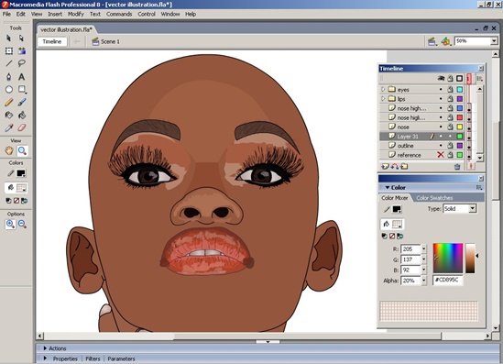503x364 pixels.
Task: Delete layer with trash icon
Action: (x=457, y=166)
